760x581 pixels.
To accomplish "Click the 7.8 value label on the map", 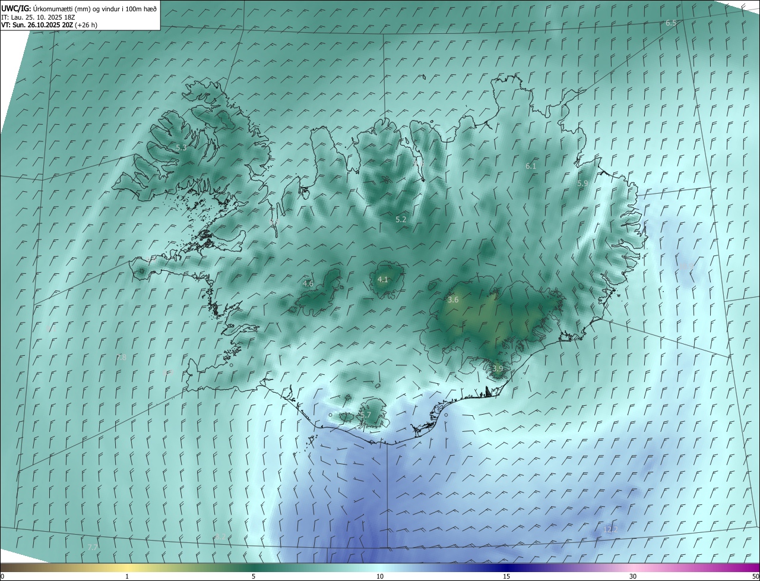I will coord(121,358).
